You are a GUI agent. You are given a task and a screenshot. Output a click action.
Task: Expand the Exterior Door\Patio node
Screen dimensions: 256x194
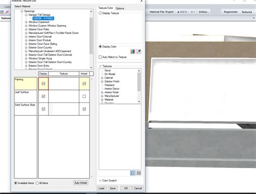26,29
